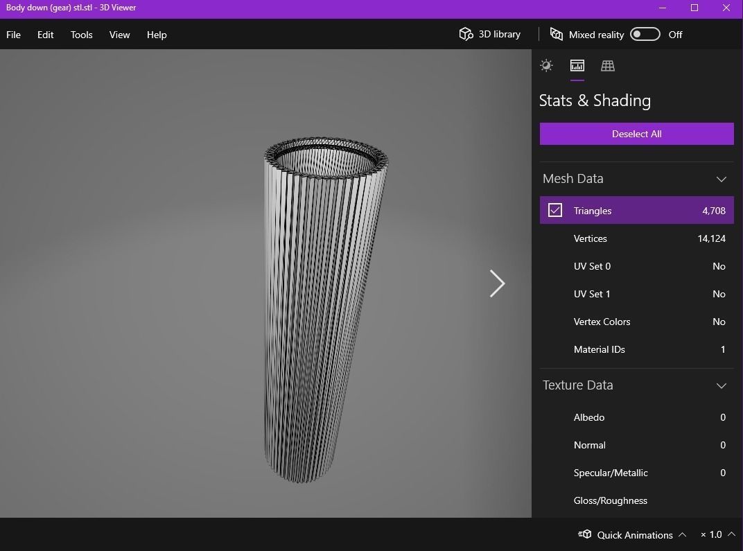743x551 pixels.
Task: Select the Specular/Metallic row
Action: click(636, 473)
